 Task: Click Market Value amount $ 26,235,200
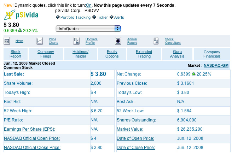(x=190, y=129)
